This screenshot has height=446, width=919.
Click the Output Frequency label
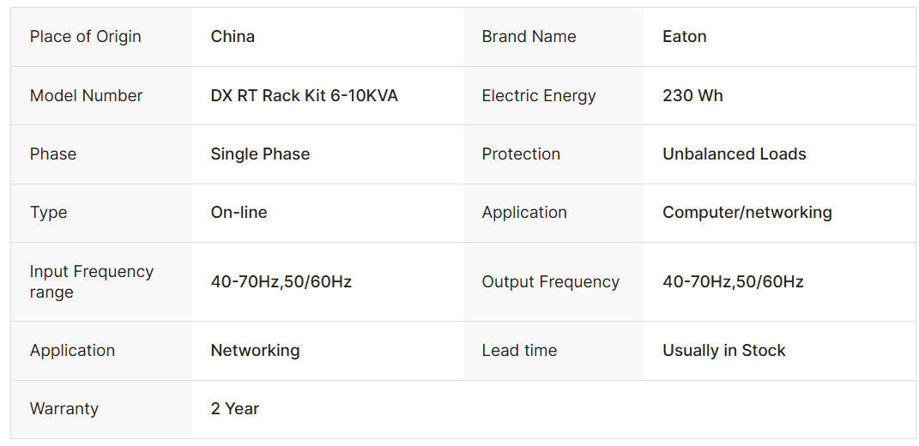550,282
